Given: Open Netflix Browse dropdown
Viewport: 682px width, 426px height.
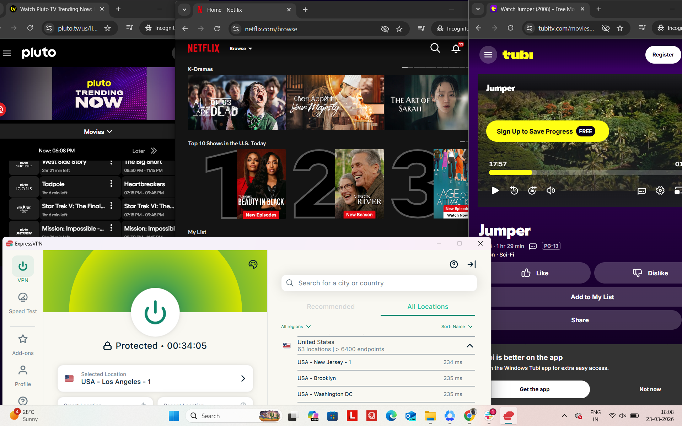Looking at the screenshot, I should [241, 49].
